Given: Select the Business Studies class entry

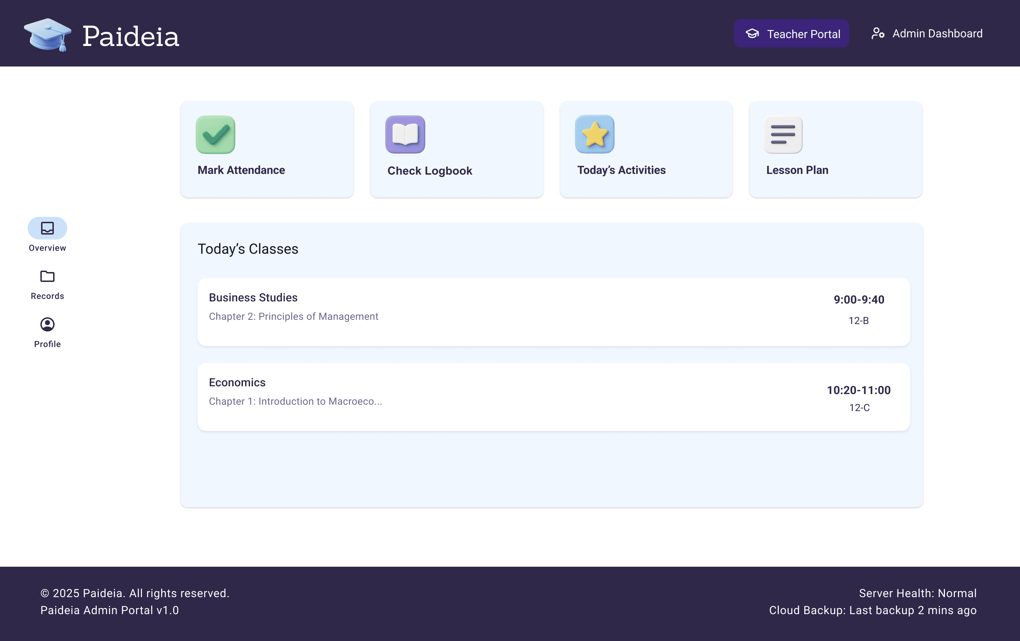Looking at the screenshot, I should click(553, 312).
